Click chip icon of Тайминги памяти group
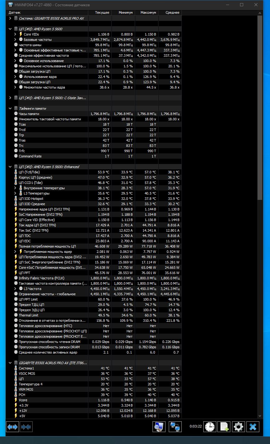 click(x=16, y=109)
